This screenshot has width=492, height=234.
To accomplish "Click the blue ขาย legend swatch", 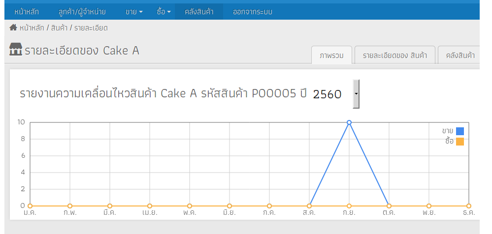I will click(x=460, y=131).
